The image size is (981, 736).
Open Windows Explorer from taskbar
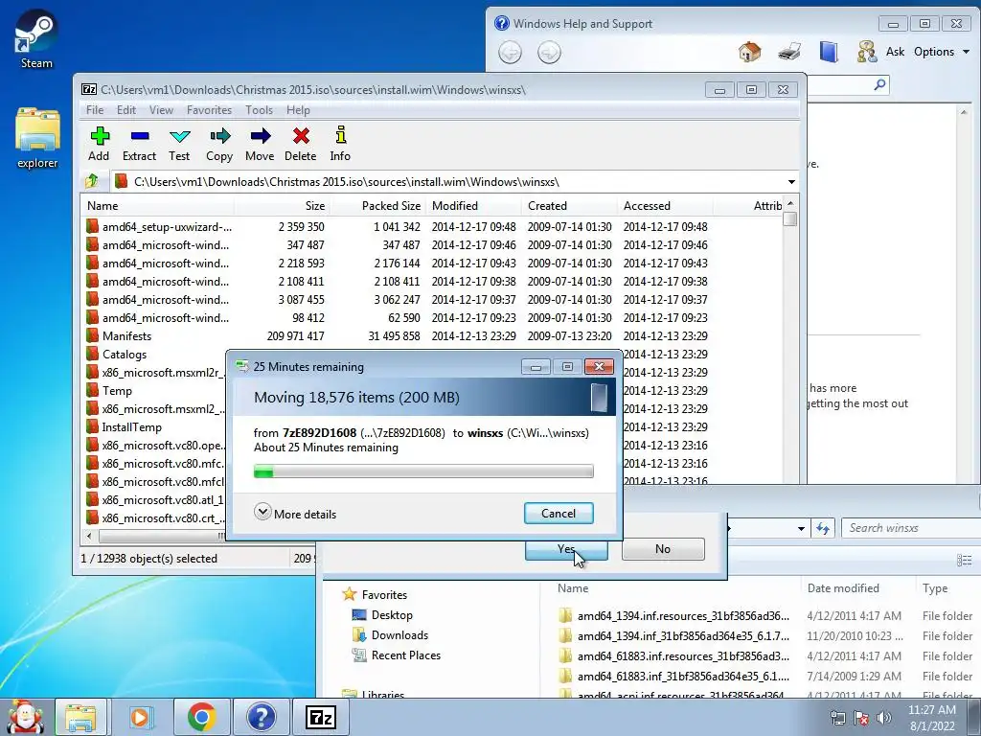pos(81,717)
